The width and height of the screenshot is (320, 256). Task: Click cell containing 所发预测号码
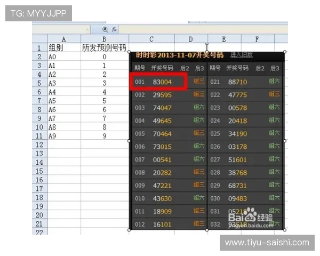pos(105,48)
